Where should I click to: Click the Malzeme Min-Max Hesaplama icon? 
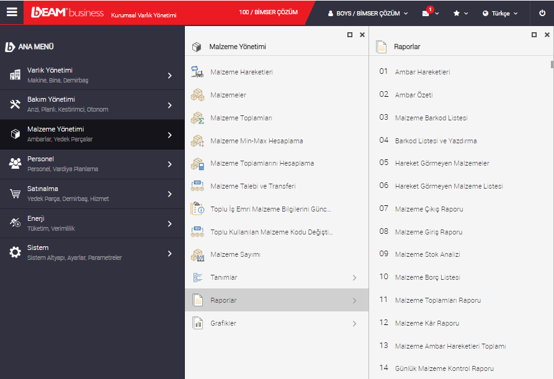[x=197, y=141]
